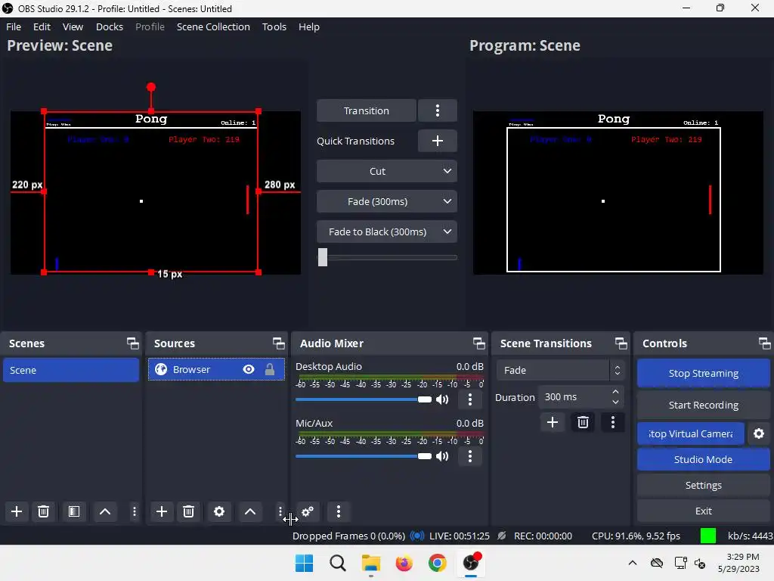
Task: Open Audio Mixer bottom three-dot menu
Action: [x=338, y=511]
